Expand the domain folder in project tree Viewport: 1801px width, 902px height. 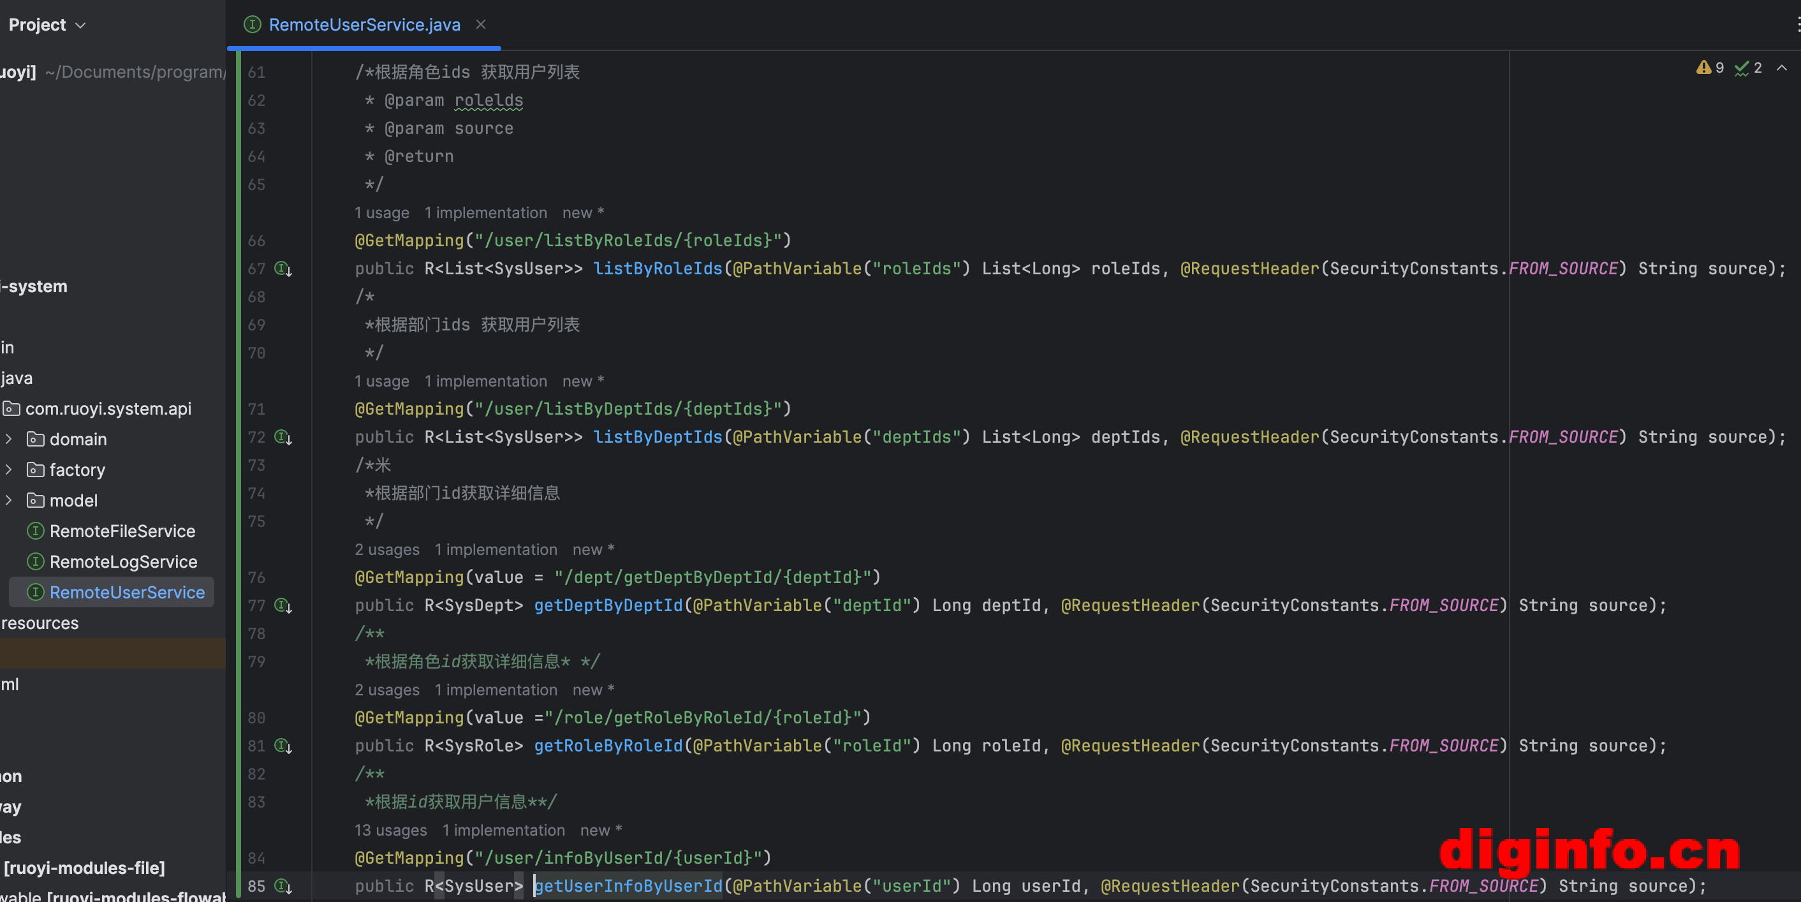pos(8,439)
